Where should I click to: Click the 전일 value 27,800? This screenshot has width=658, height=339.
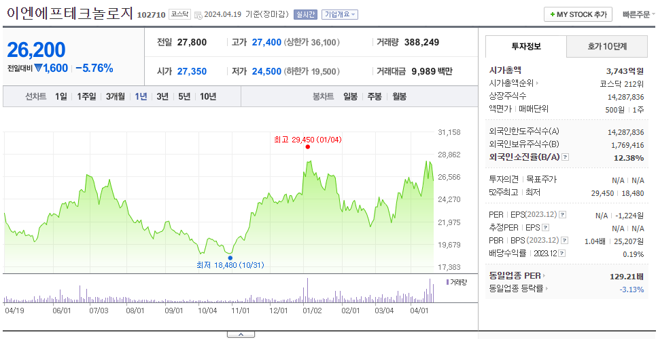pos(192,42)
